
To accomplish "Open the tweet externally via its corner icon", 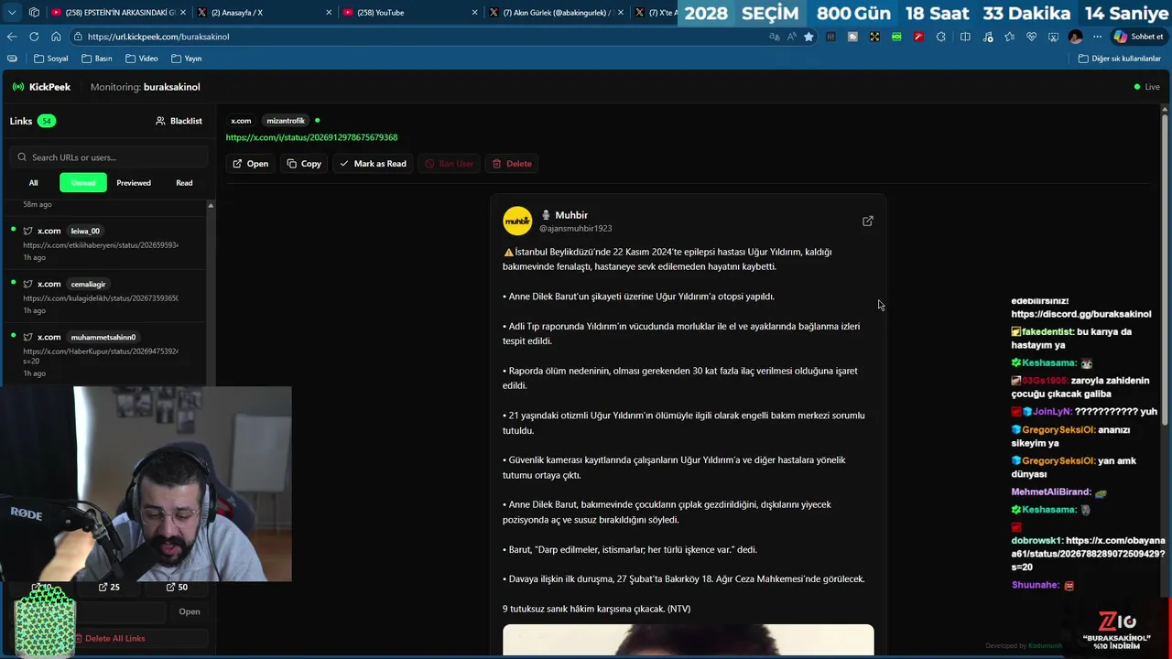I will click(x=868, y=221).
